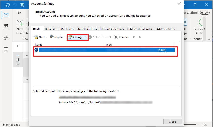Click Change... to edit selected account
Screen dimensions: 213x127
click(78, 37)
